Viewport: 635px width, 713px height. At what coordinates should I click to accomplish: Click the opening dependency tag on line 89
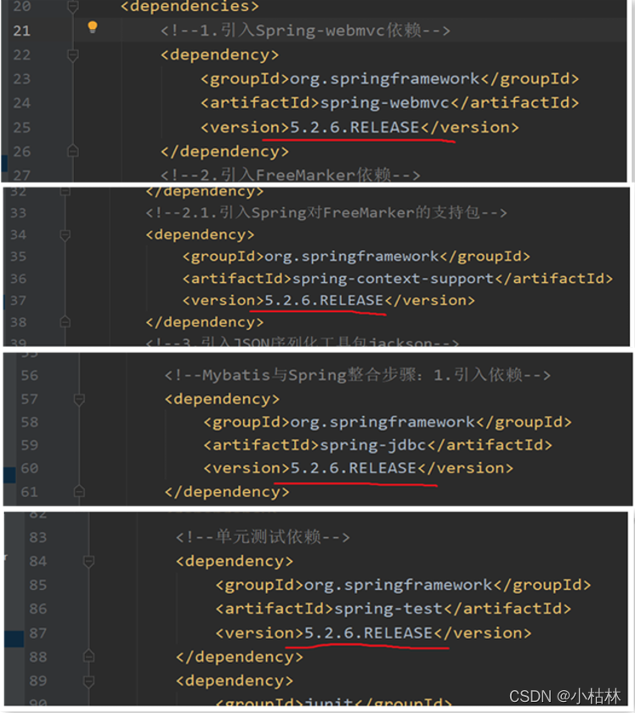[235, 681]
